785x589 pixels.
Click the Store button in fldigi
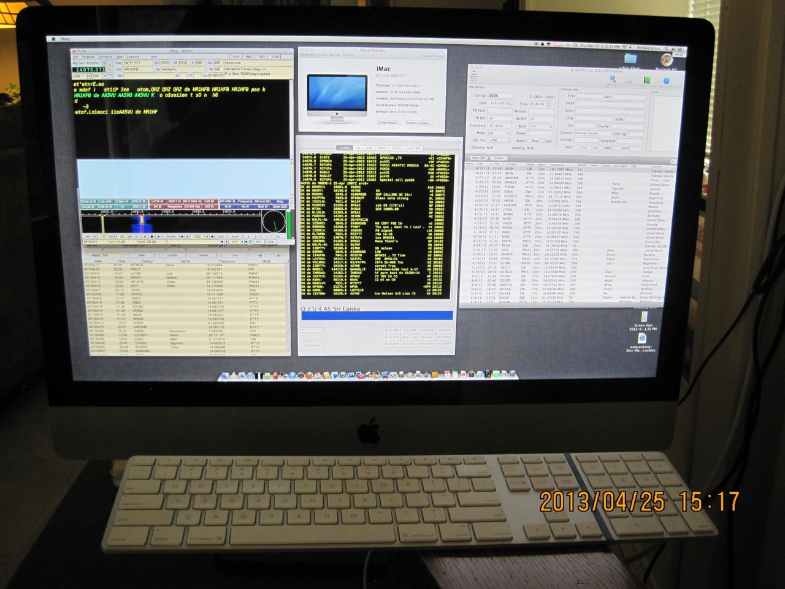click(x=235, y=236)
